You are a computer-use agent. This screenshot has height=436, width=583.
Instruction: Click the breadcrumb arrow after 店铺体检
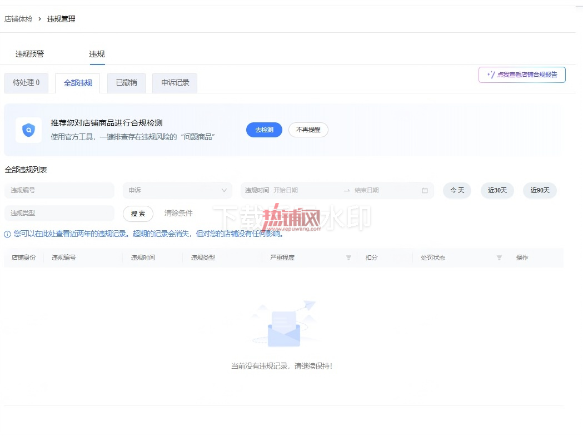(x=40, y=18)
